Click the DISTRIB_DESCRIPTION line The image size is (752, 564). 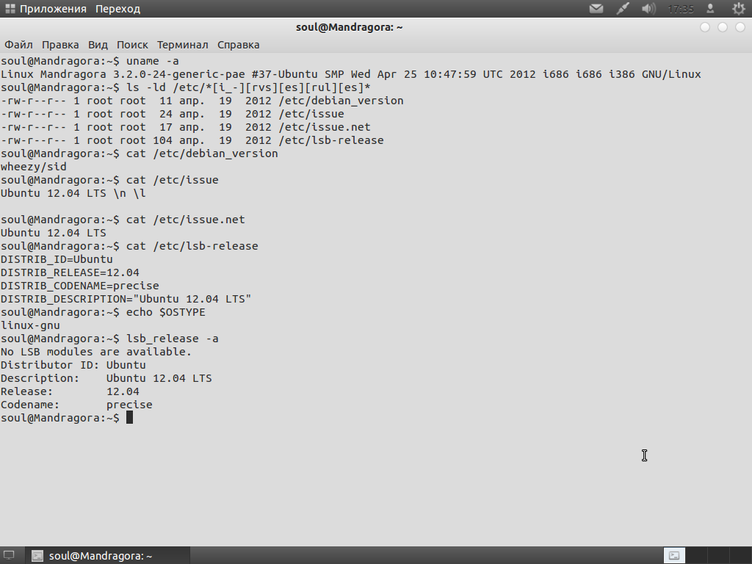[126, 299]
